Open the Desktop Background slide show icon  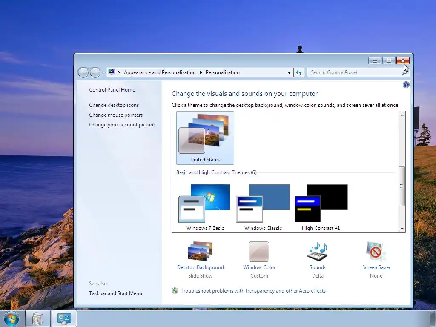200,251
